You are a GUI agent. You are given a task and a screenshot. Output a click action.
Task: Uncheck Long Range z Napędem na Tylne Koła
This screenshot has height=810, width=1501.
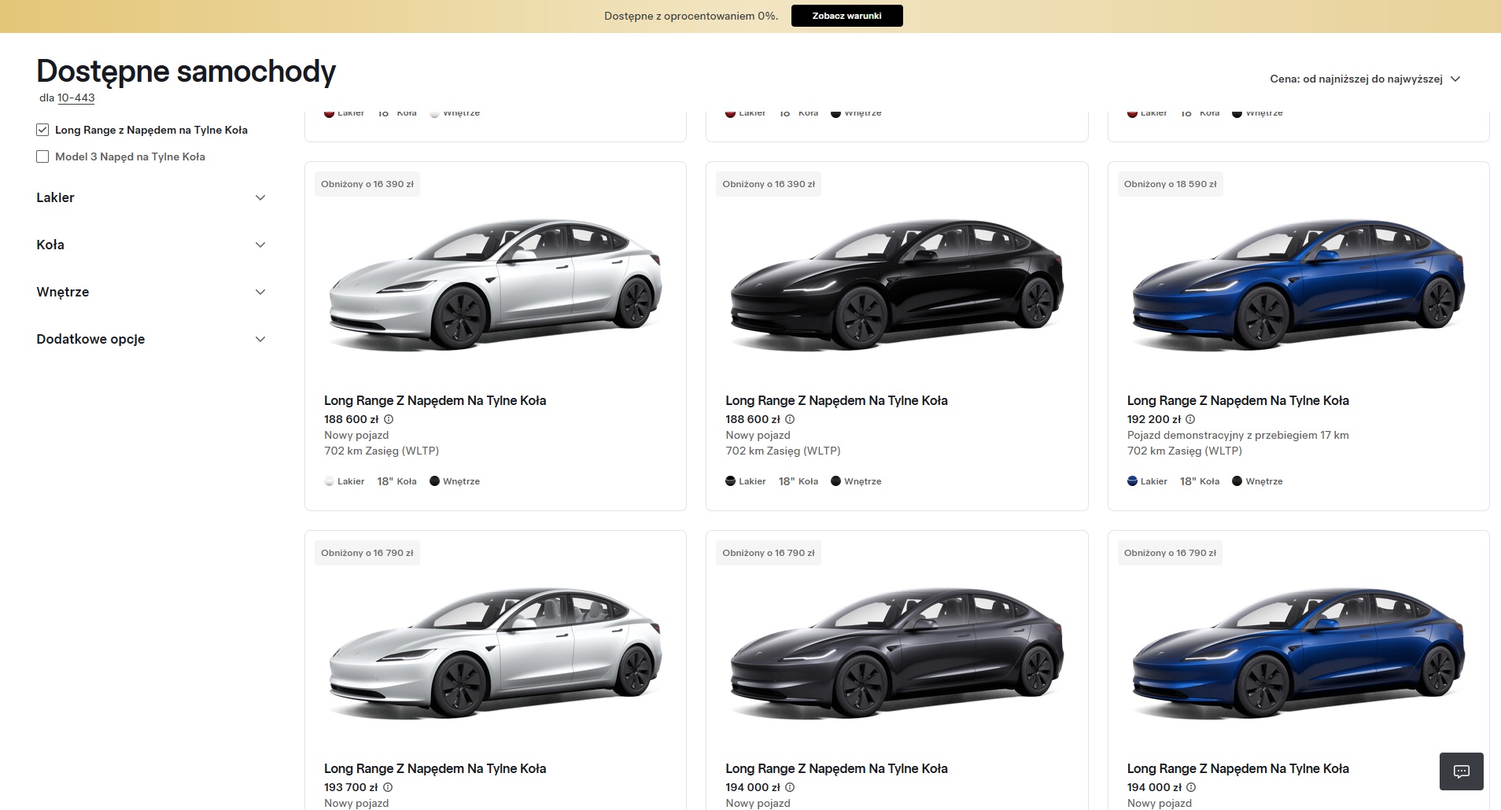click(42, 130)
